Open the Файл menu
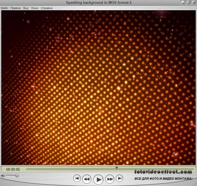Screen dimensions: 197x186 coord(4,8)
